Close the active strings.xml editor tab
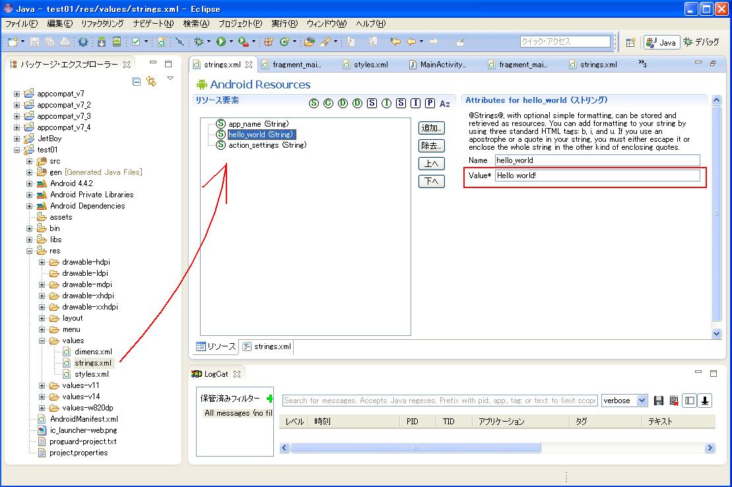Viewport: 732px width, 487px height. (x=249, y=65)
